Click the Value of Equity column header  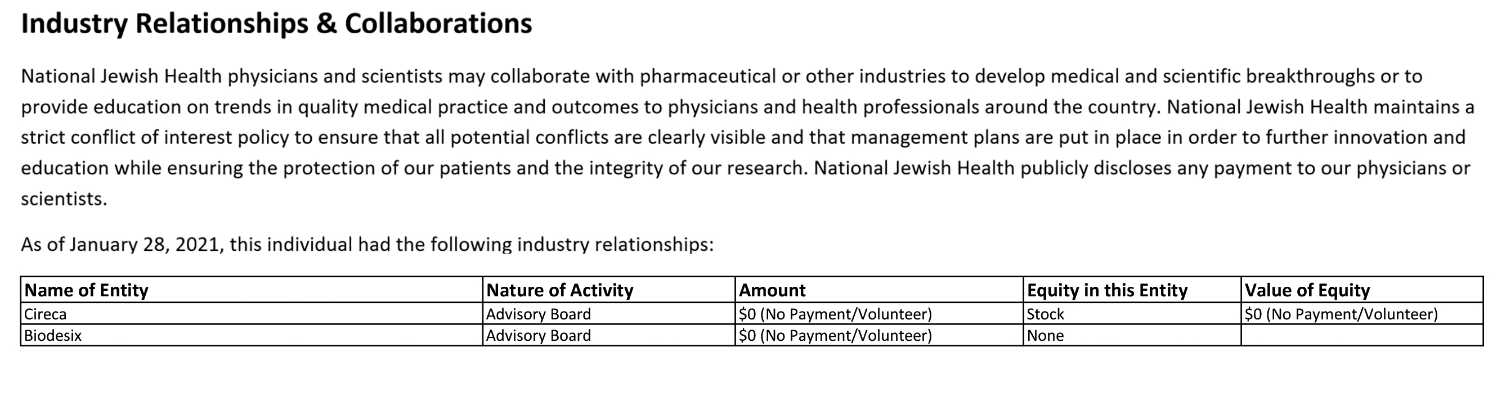(1307, 291)
